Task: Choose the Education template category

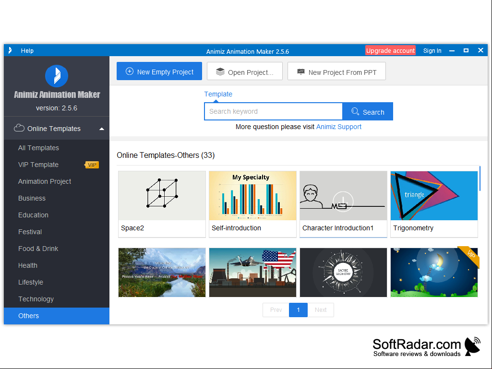Action: (x=57, y=215)
